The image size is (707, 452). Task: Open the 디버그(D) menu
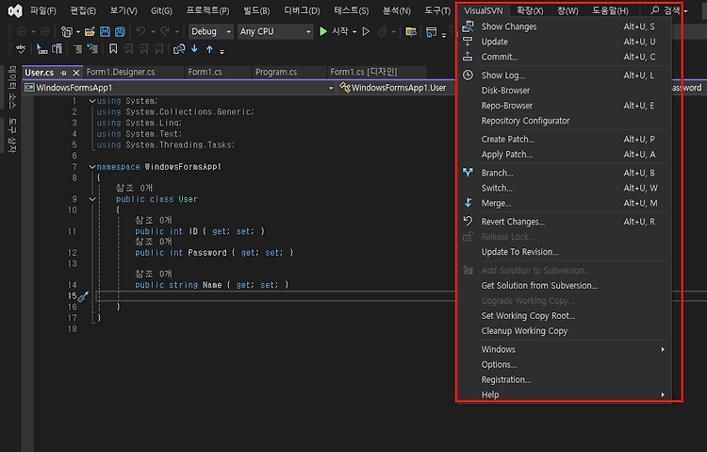click(302, 10)
